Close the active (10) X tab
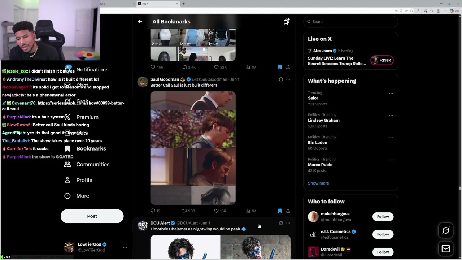Viewport: 462px width, 260px height. coord(177,4)
